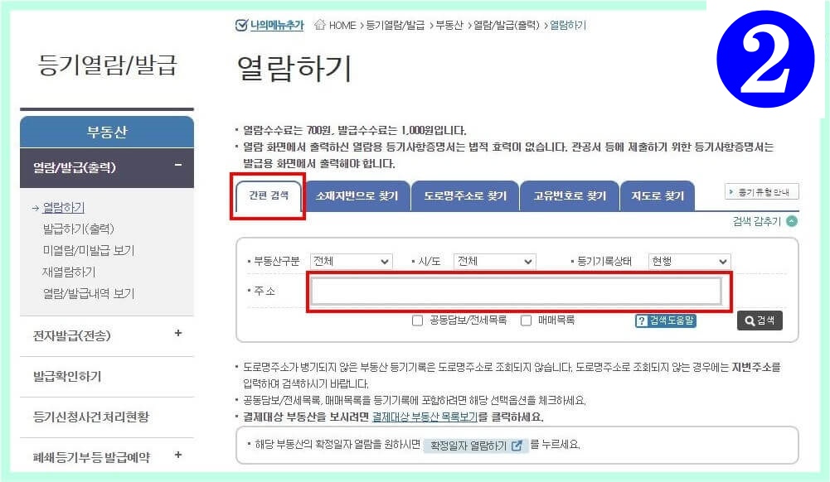Click the magnifier icon on the 검색 button
Image resolution: width=830 pixels, height=482 pixels.
pos(749,321)
